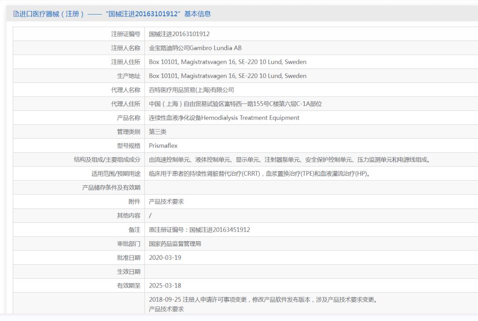Click registrant name 金宝路迪纳公司Gambro Lundia AB
The image size is (478, 321).
tap(195, 48)
